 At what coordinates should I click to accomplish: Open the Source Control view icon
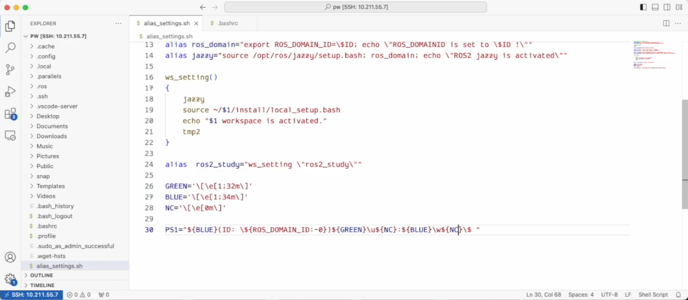tap(10, 70)
